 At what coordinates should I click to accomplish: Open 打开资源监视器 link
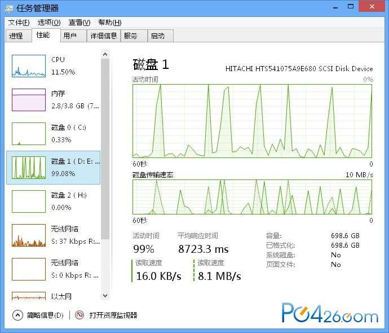[113, 316]
